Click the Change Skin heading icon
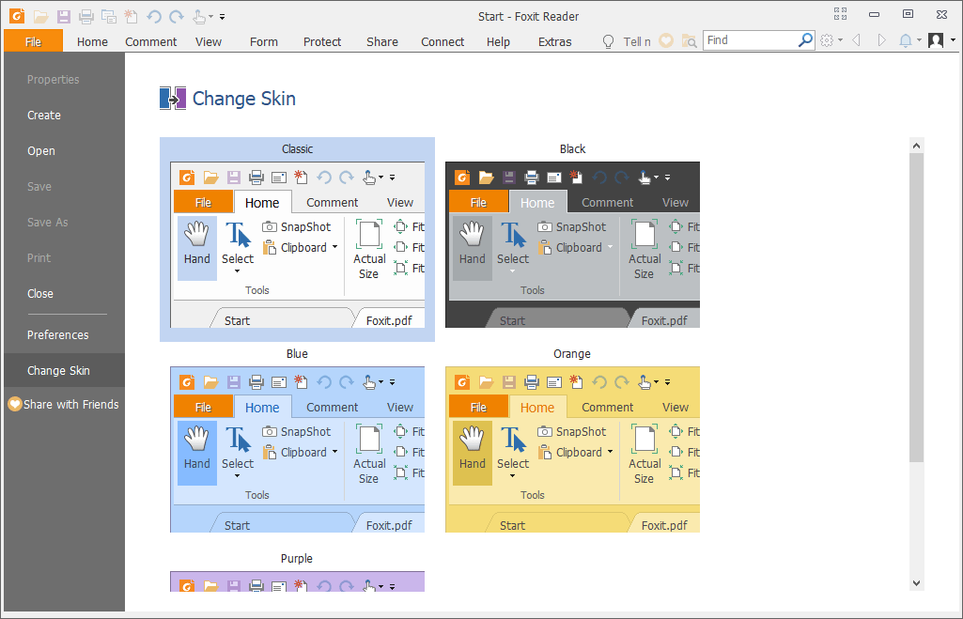Screen dimensions: 963x619 [173, 99]
